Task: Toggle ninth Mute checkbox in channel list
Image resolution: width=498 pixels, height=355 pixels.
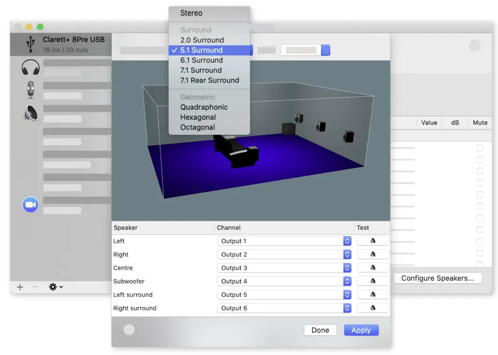Action: pyautogui.click(x=480, y=241)
